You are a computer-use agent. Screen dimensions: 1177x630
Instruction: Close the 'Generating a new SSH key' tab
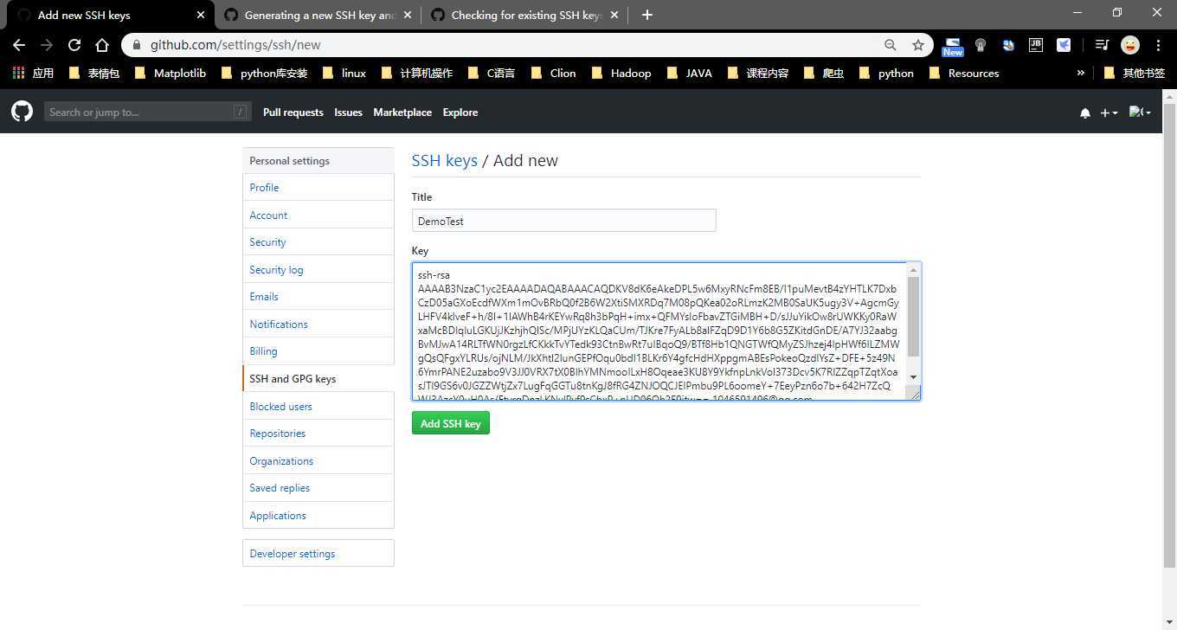(408, 15)
